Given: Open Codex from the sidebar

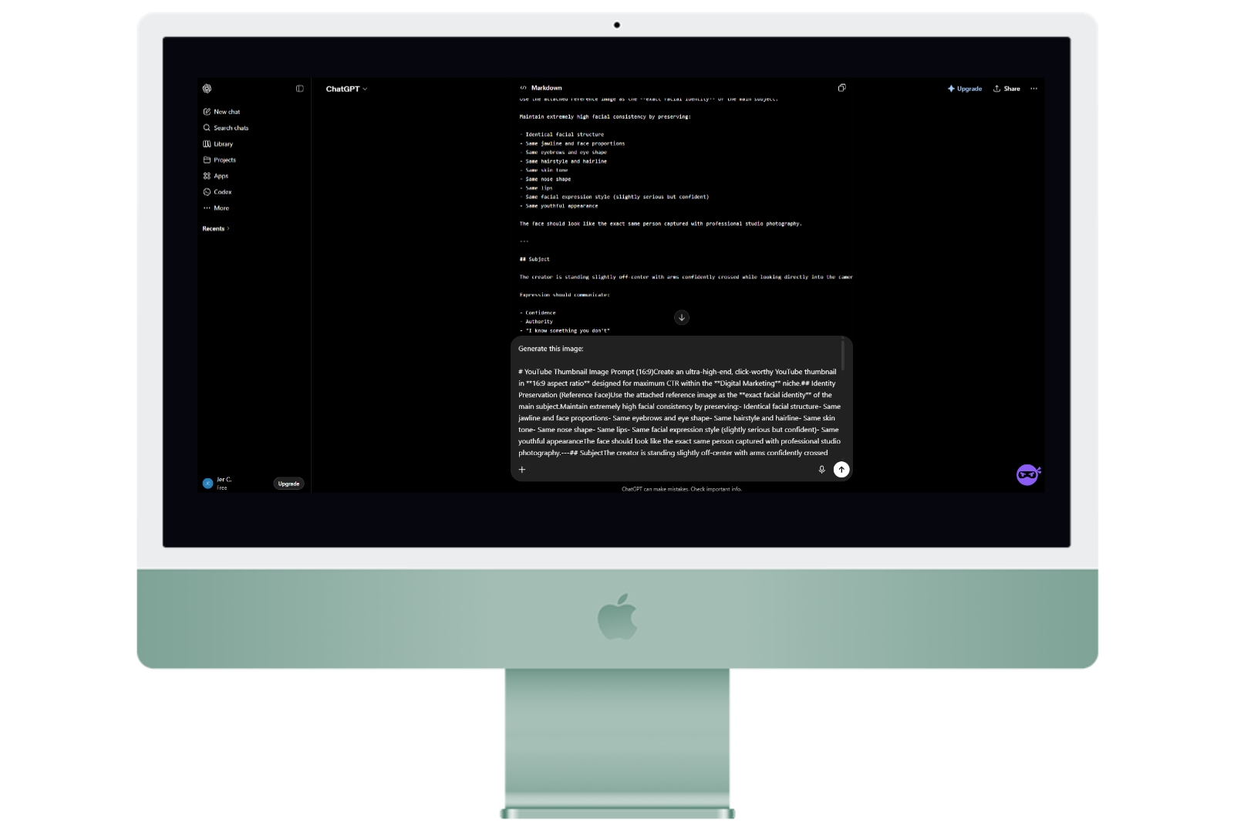Looking at the screenshot, I should 217,192.
